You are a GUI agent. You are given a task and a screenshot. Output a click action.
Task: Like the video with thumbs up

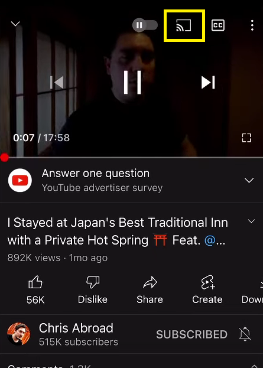(35, 289)
